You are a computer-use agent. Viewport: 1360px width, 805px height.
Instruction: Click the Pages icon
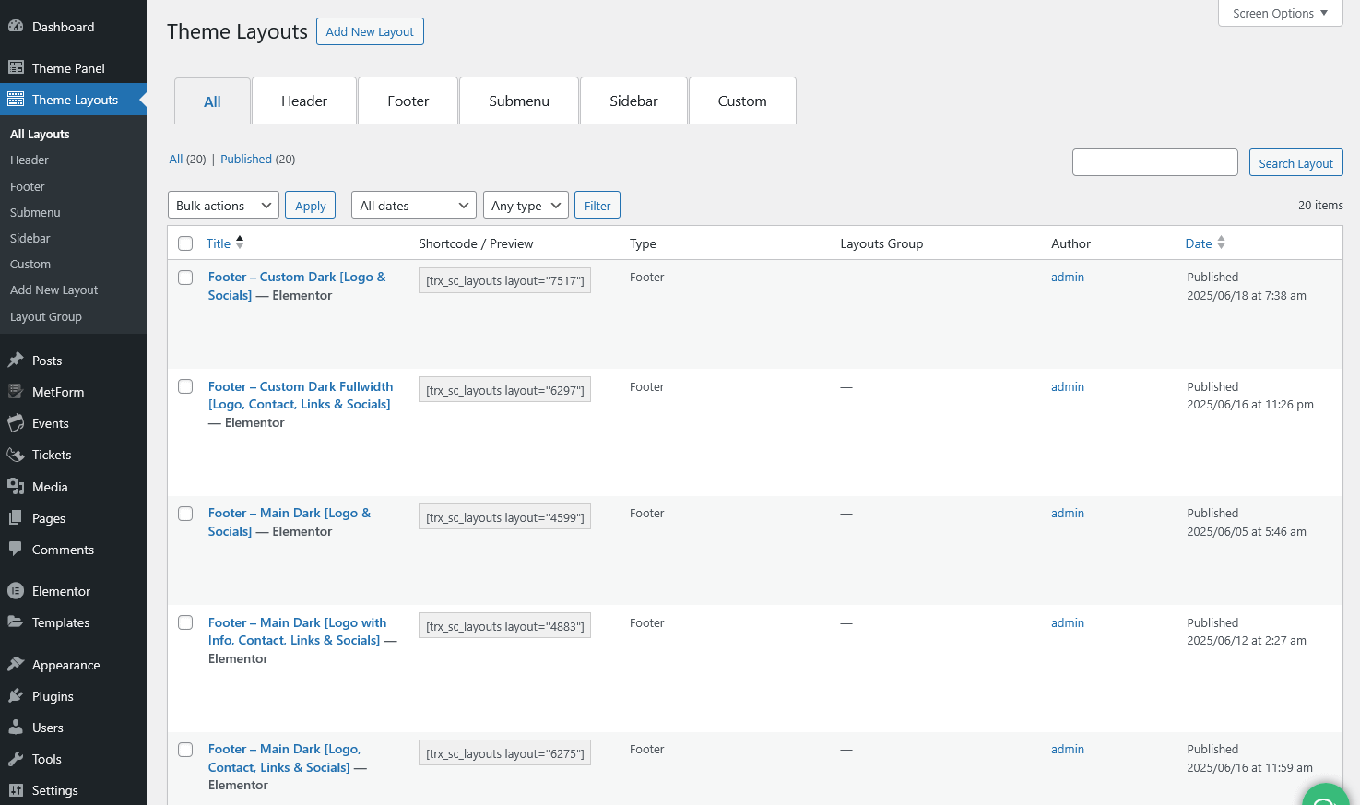(16, 518)
